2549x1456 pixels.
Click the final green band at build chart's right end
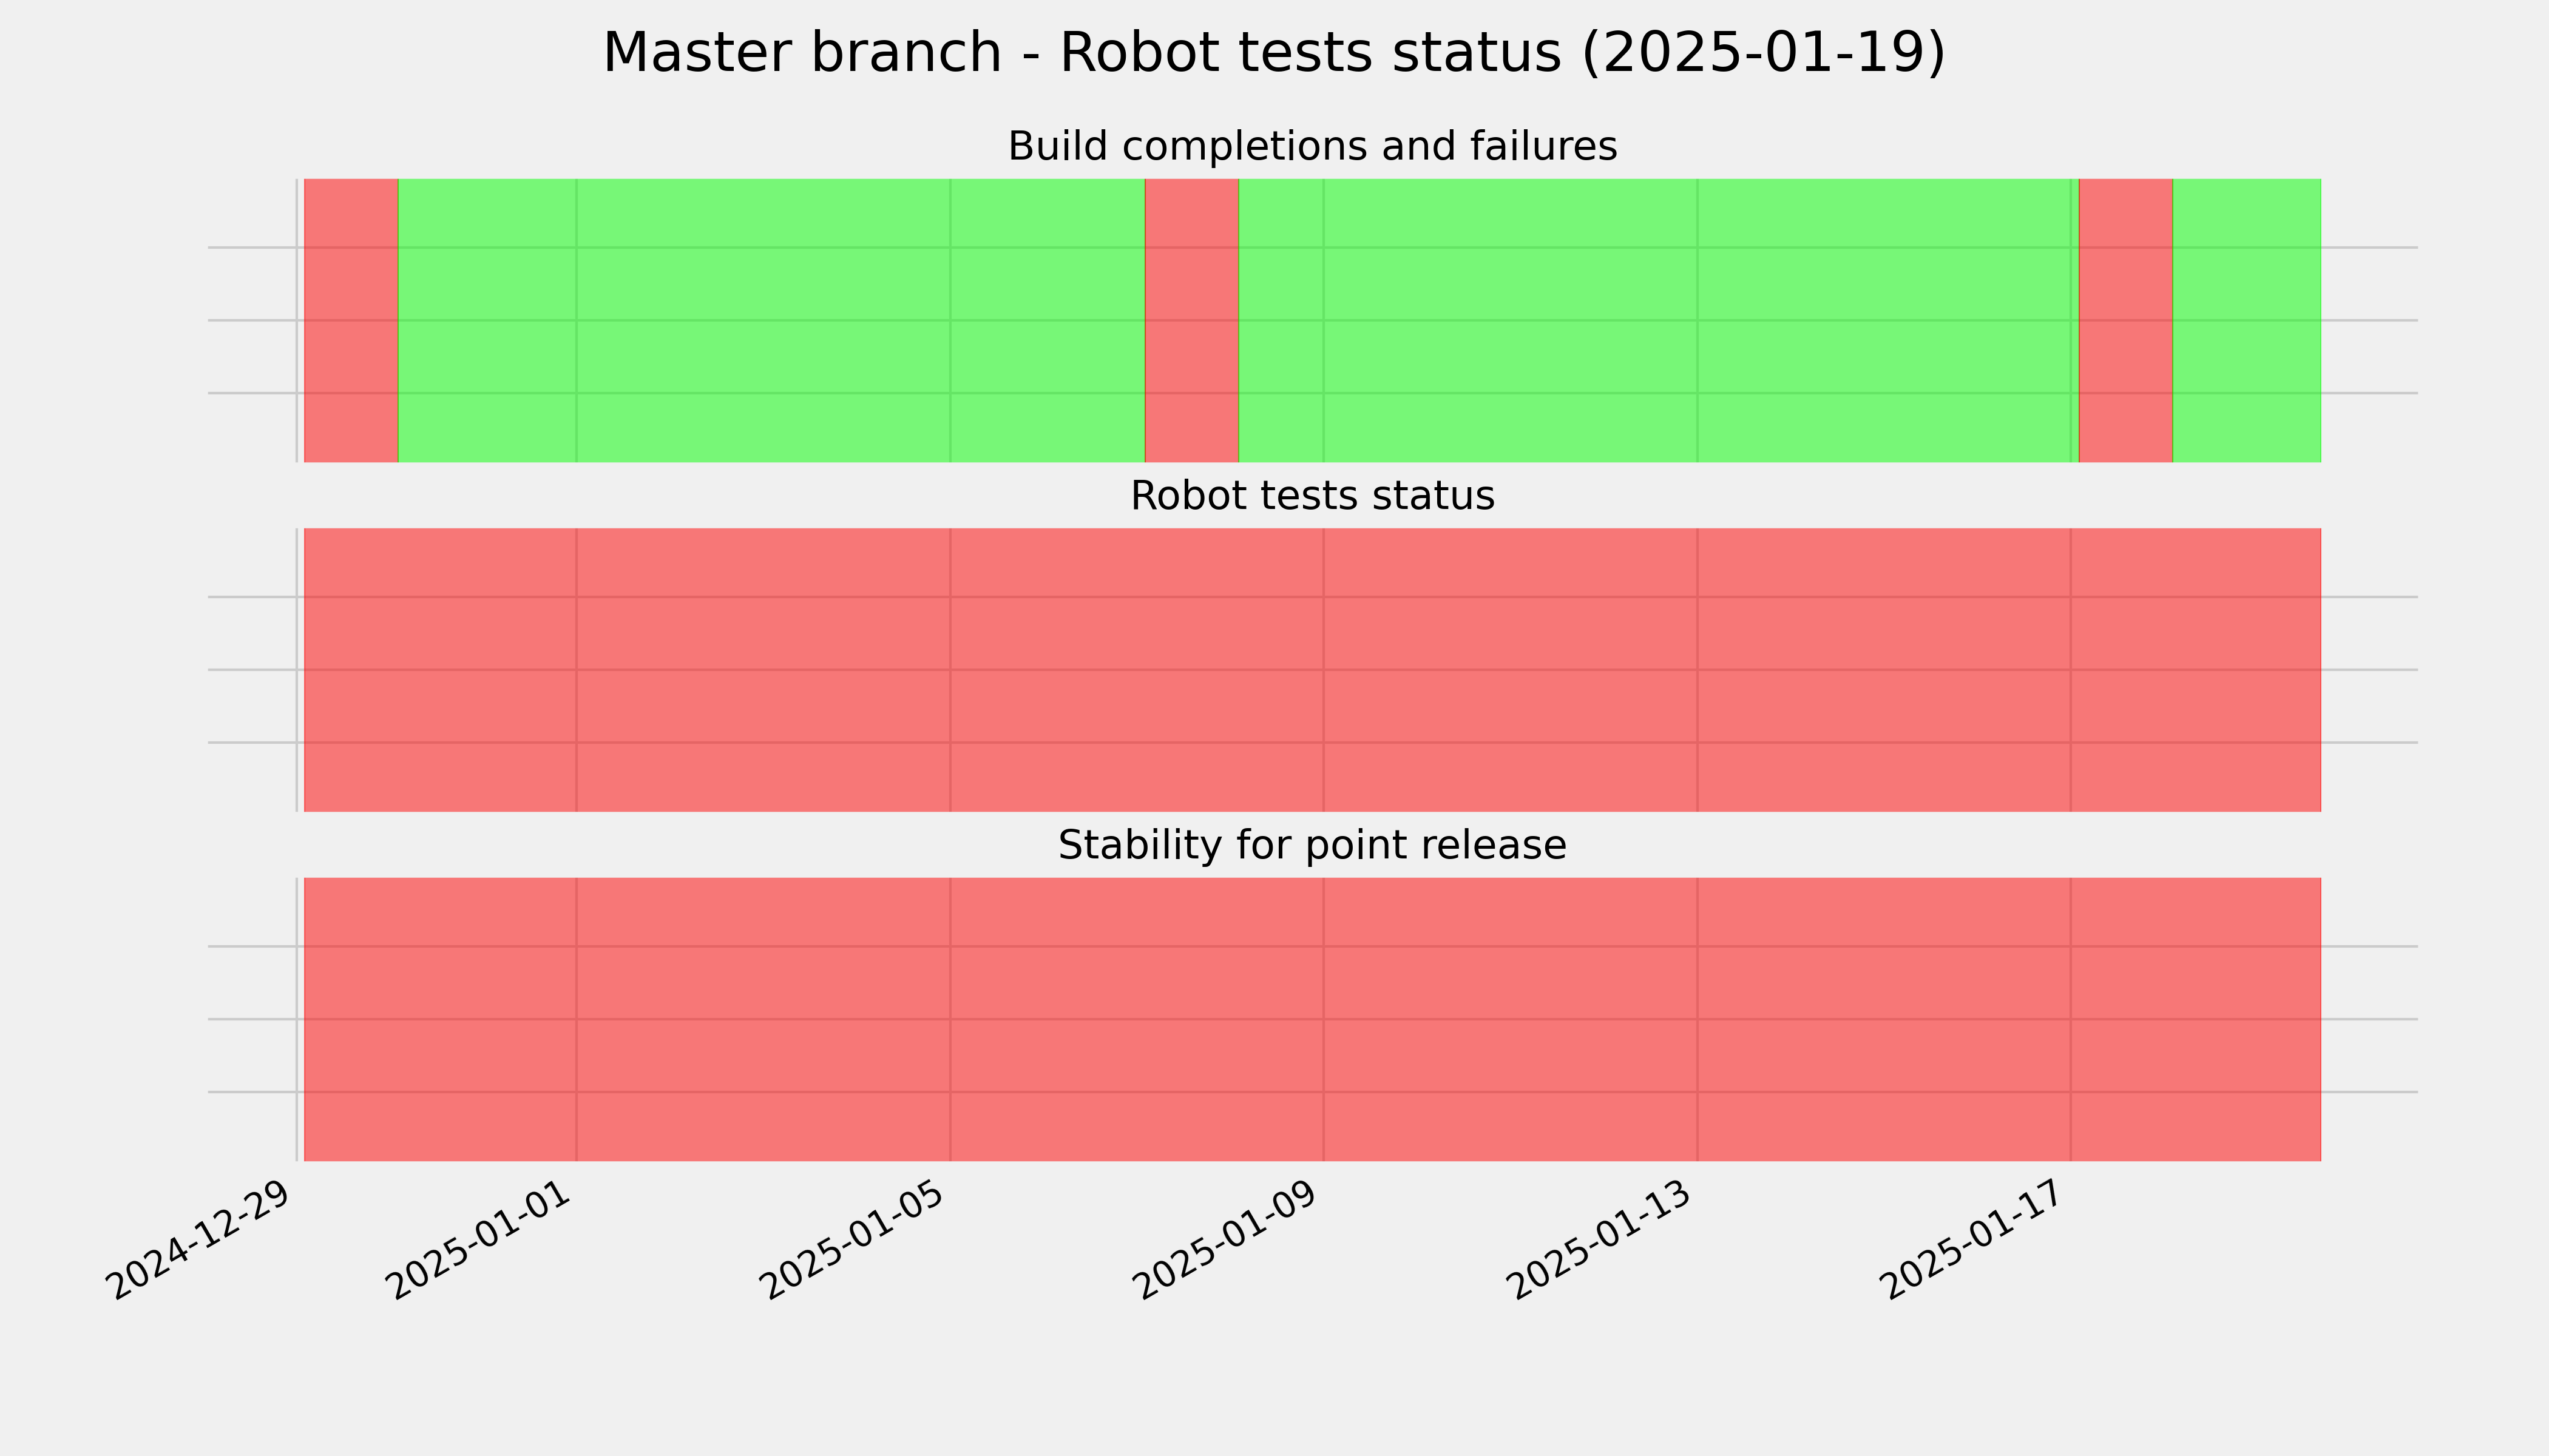(x=2247, y=320)
